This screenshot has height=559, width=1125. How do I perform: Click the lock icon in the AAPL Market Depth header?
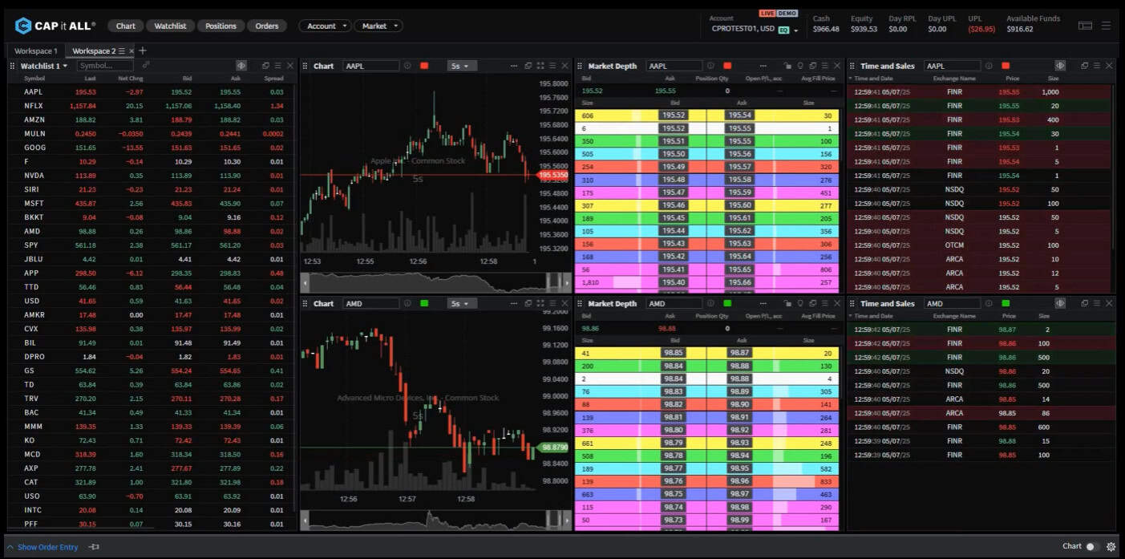pyautogui.click(x=789, y=66)
